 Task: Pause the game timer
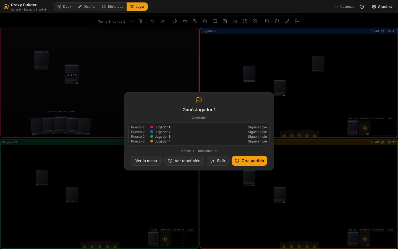(x=140, y=21)
